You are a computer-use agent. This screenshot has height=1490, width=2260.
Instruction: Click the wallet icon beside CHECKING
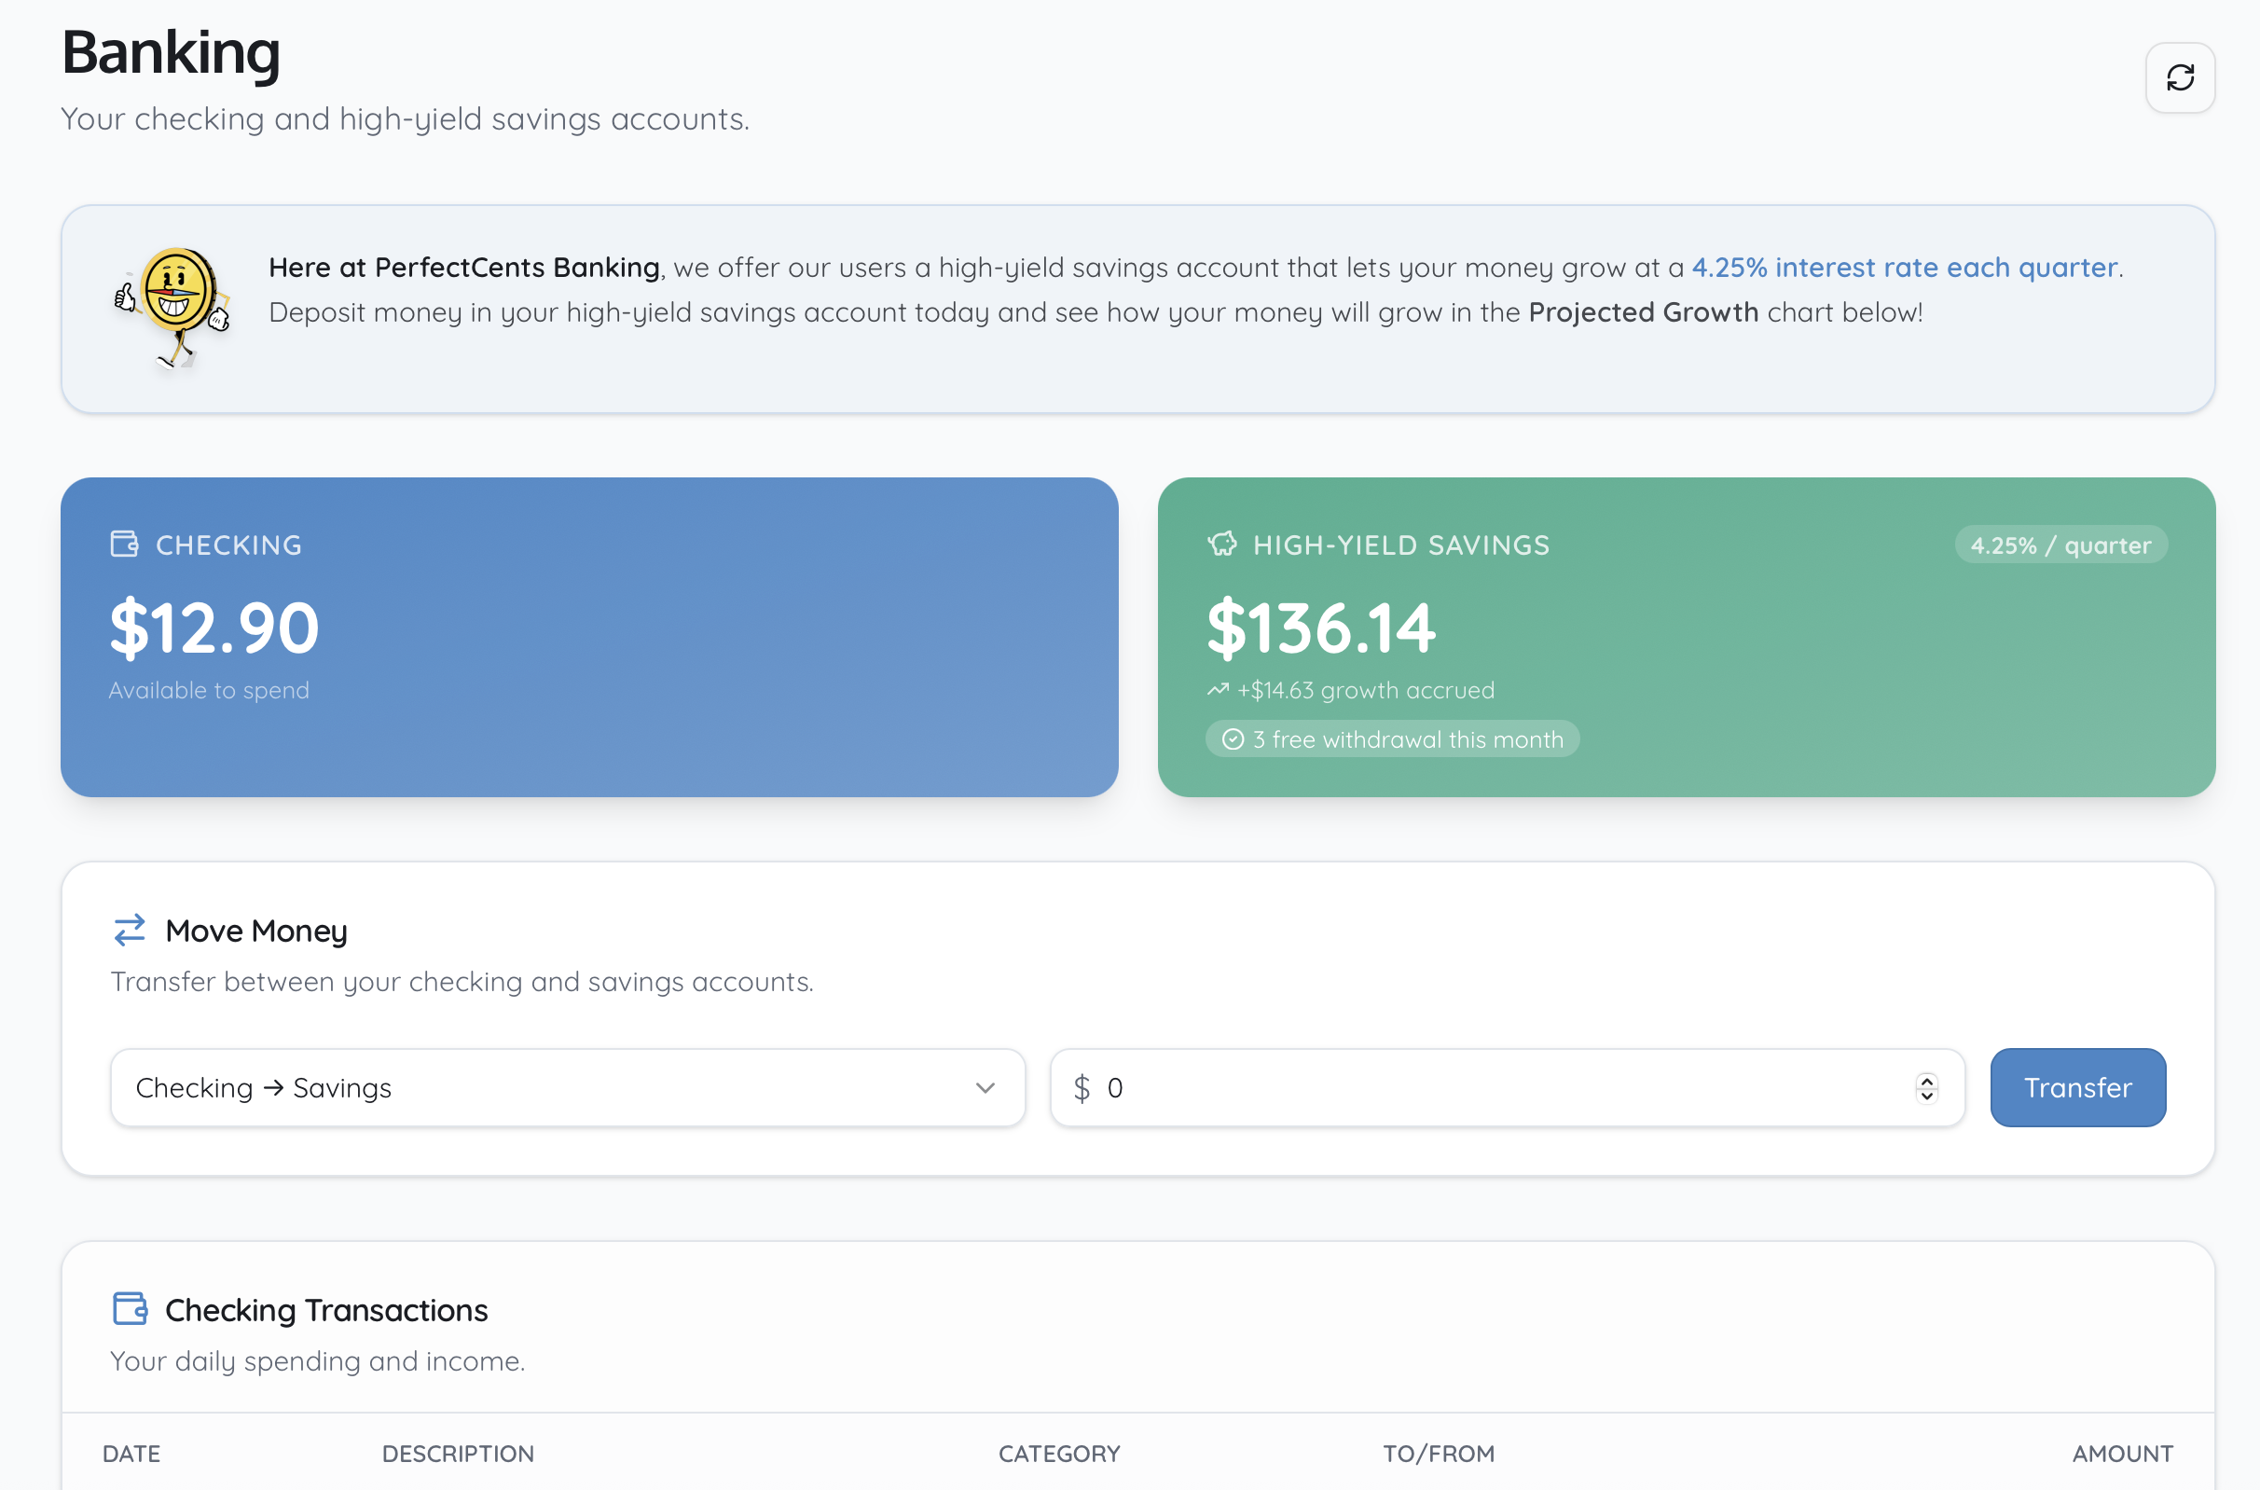124,544
